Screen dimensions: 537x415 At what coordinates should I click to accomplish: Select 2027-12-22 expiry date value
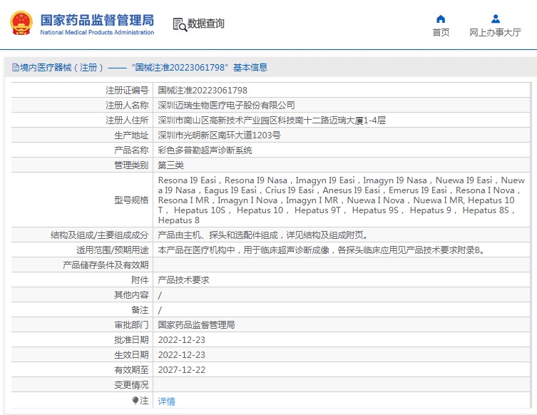point(182,370)
